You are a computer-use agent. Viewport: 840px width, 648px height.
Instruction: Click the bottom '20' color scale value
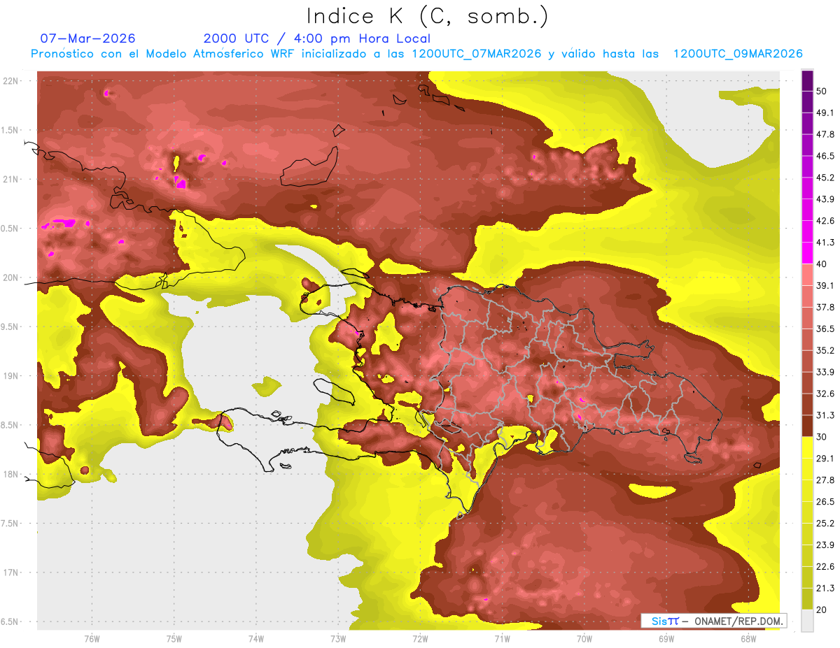(822, 610)
